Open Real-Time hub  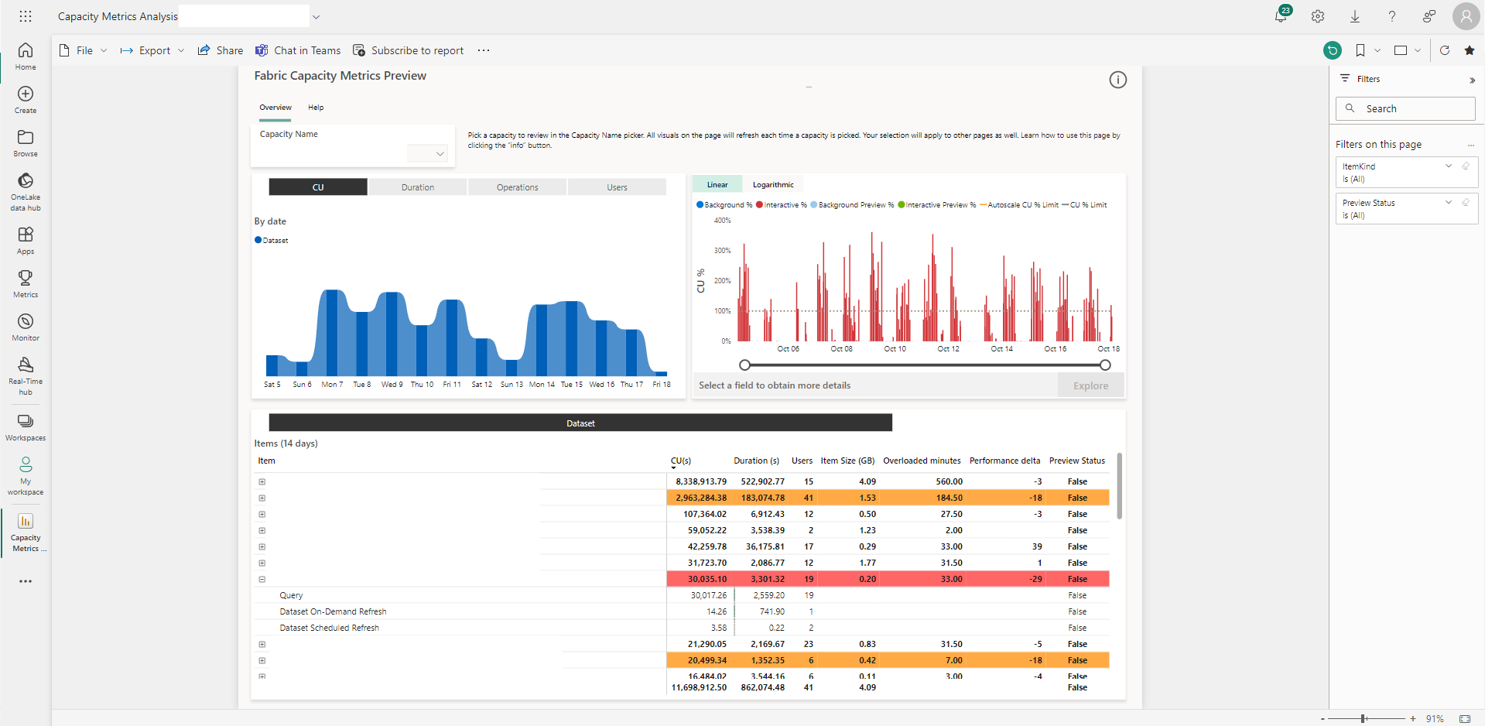pos(26,375)
